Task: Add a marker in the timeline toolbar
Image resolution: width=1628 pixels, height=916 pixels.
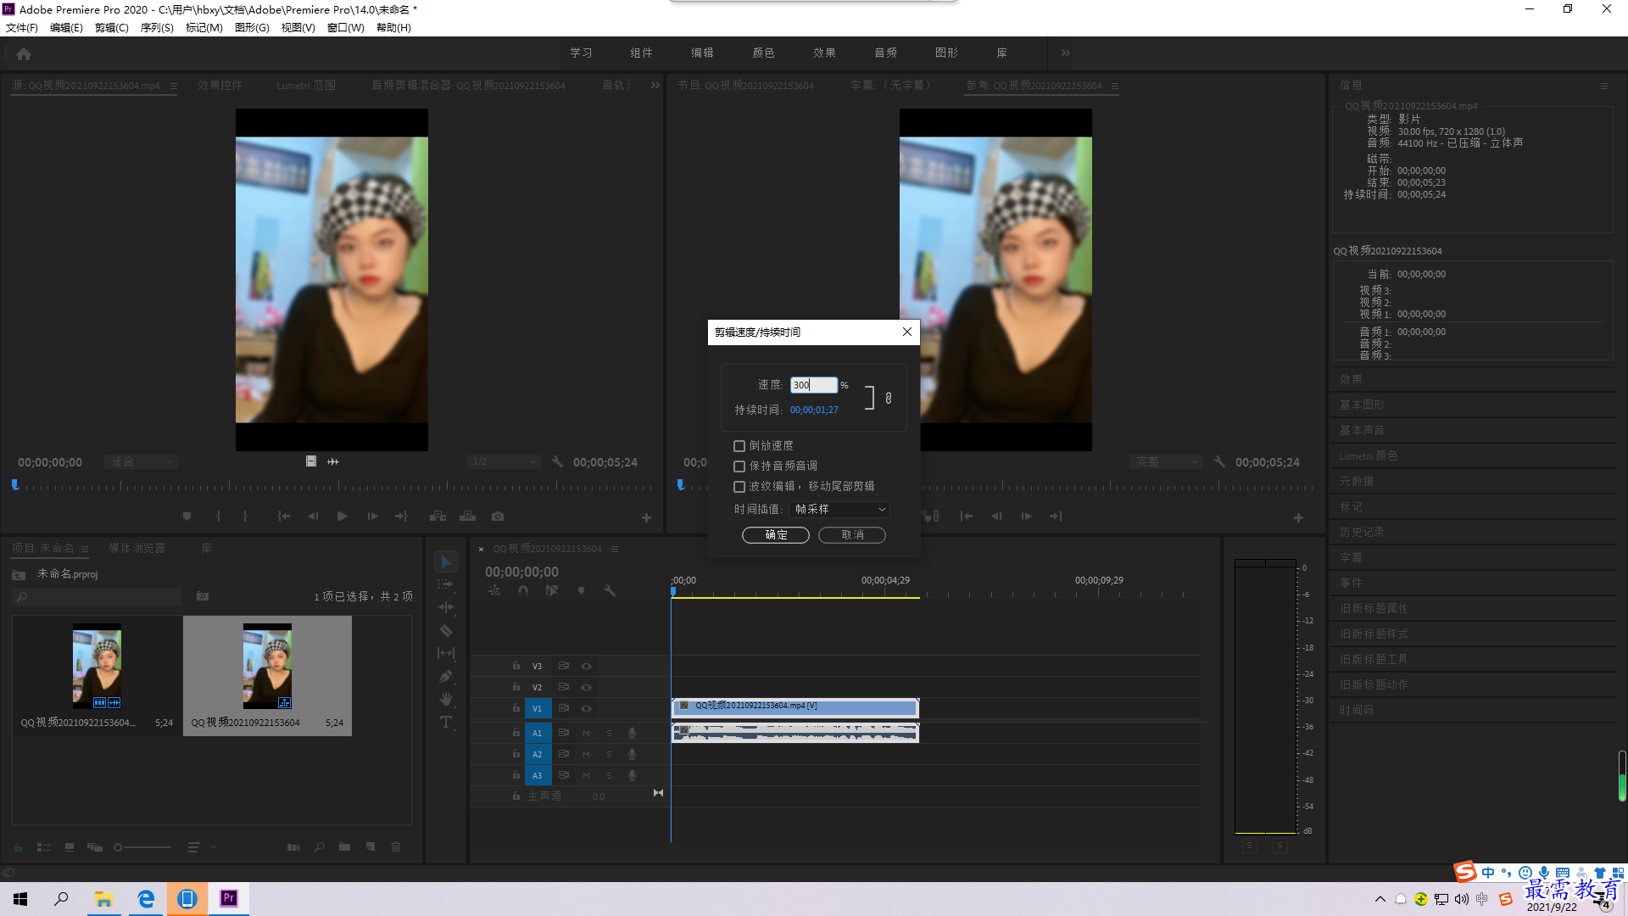Action: (x=581, y=590)
